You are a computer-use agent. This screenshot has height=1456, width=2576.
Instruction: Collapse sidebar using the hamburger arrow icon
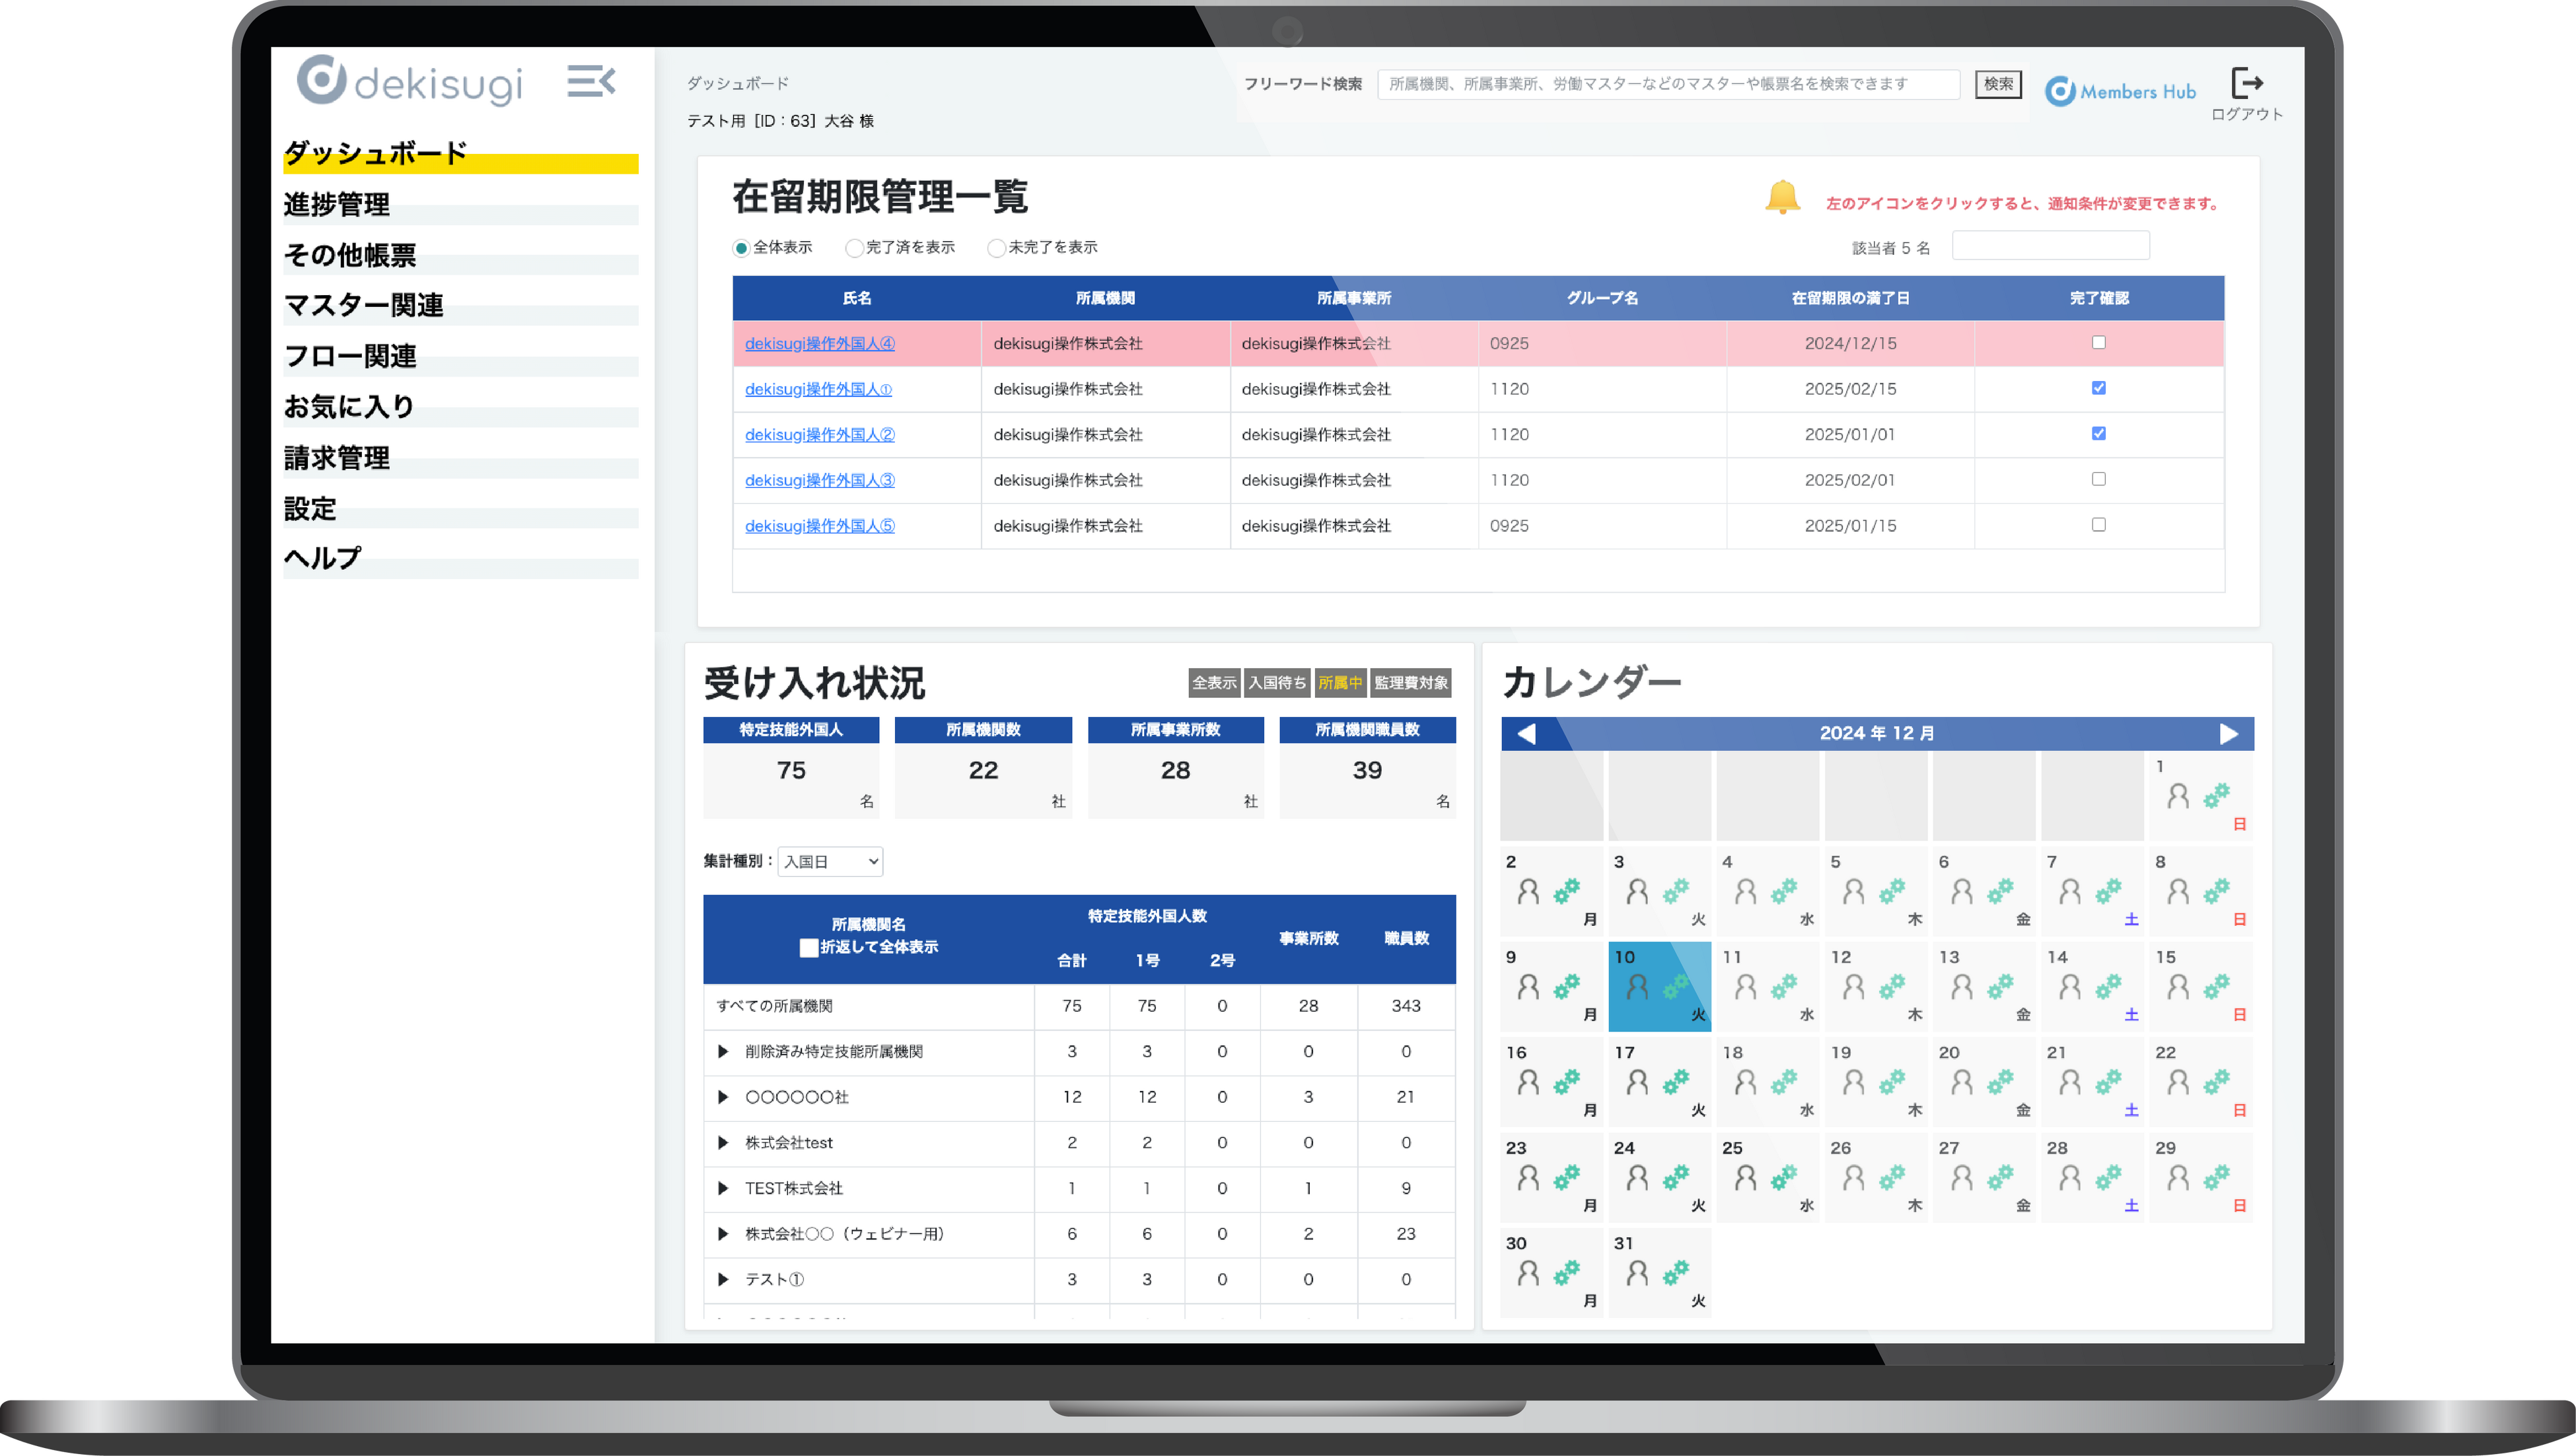pyautogui.click(x=591, y=81)
